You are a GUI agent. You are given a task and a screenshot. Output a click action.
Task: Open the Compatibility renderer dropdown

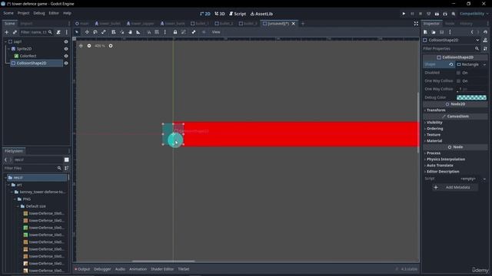474,14
